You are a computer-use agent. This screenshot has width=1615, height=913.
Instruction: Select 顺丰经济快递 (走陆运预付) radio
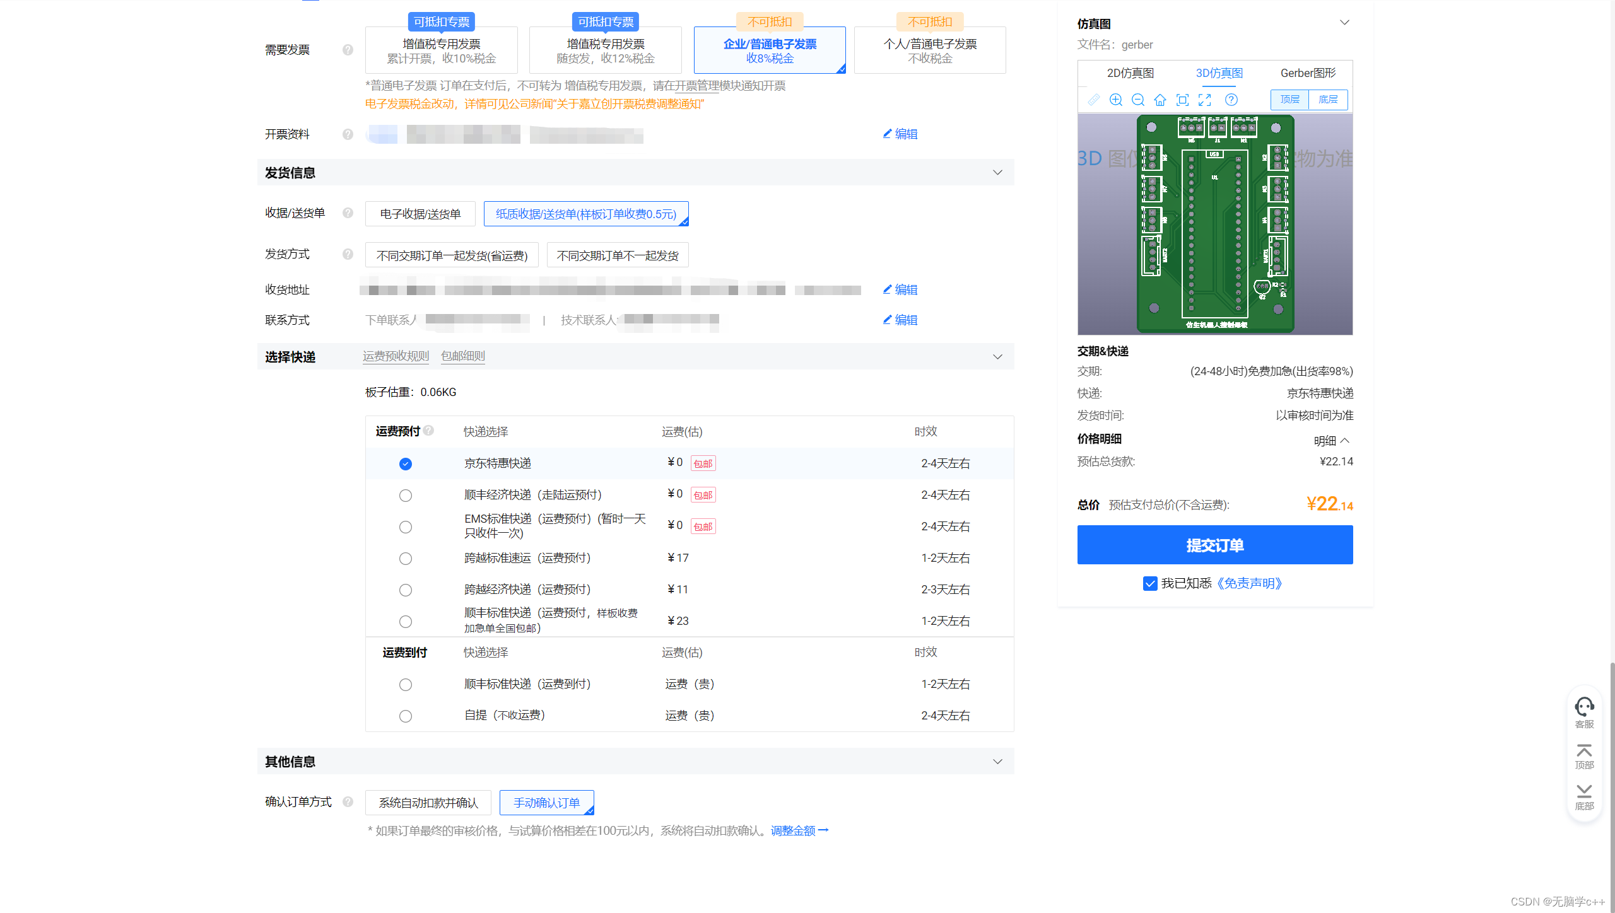click(x=406, y=496)
